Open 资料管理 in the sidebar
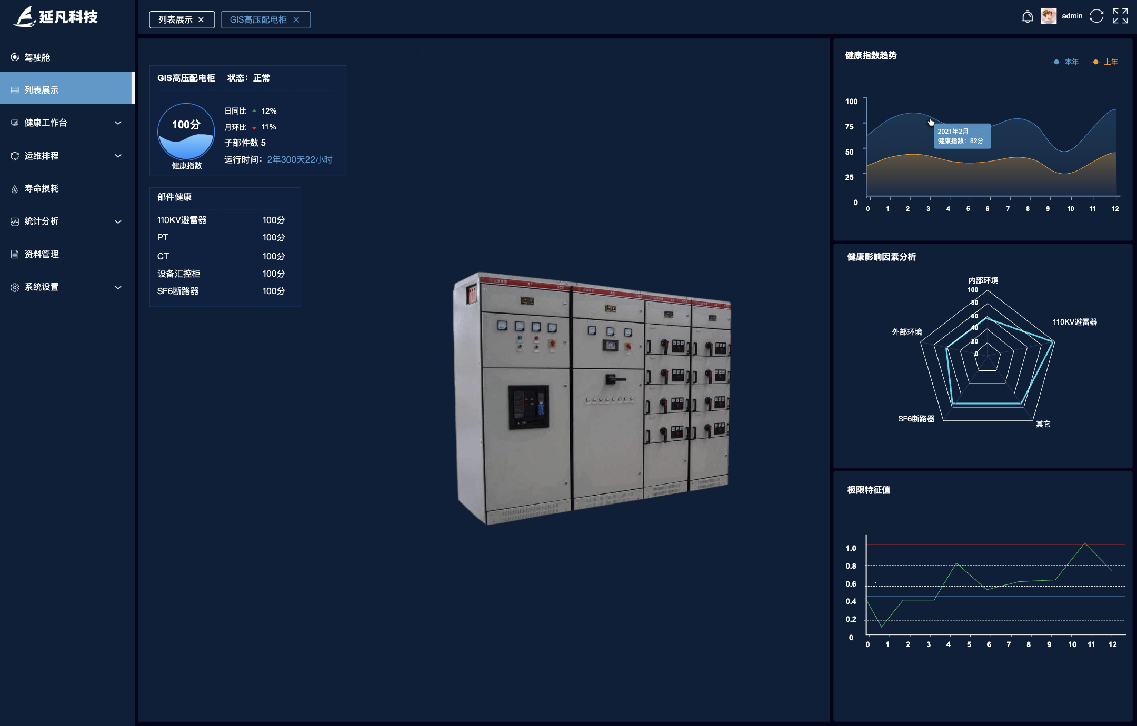 pos(41,254)
